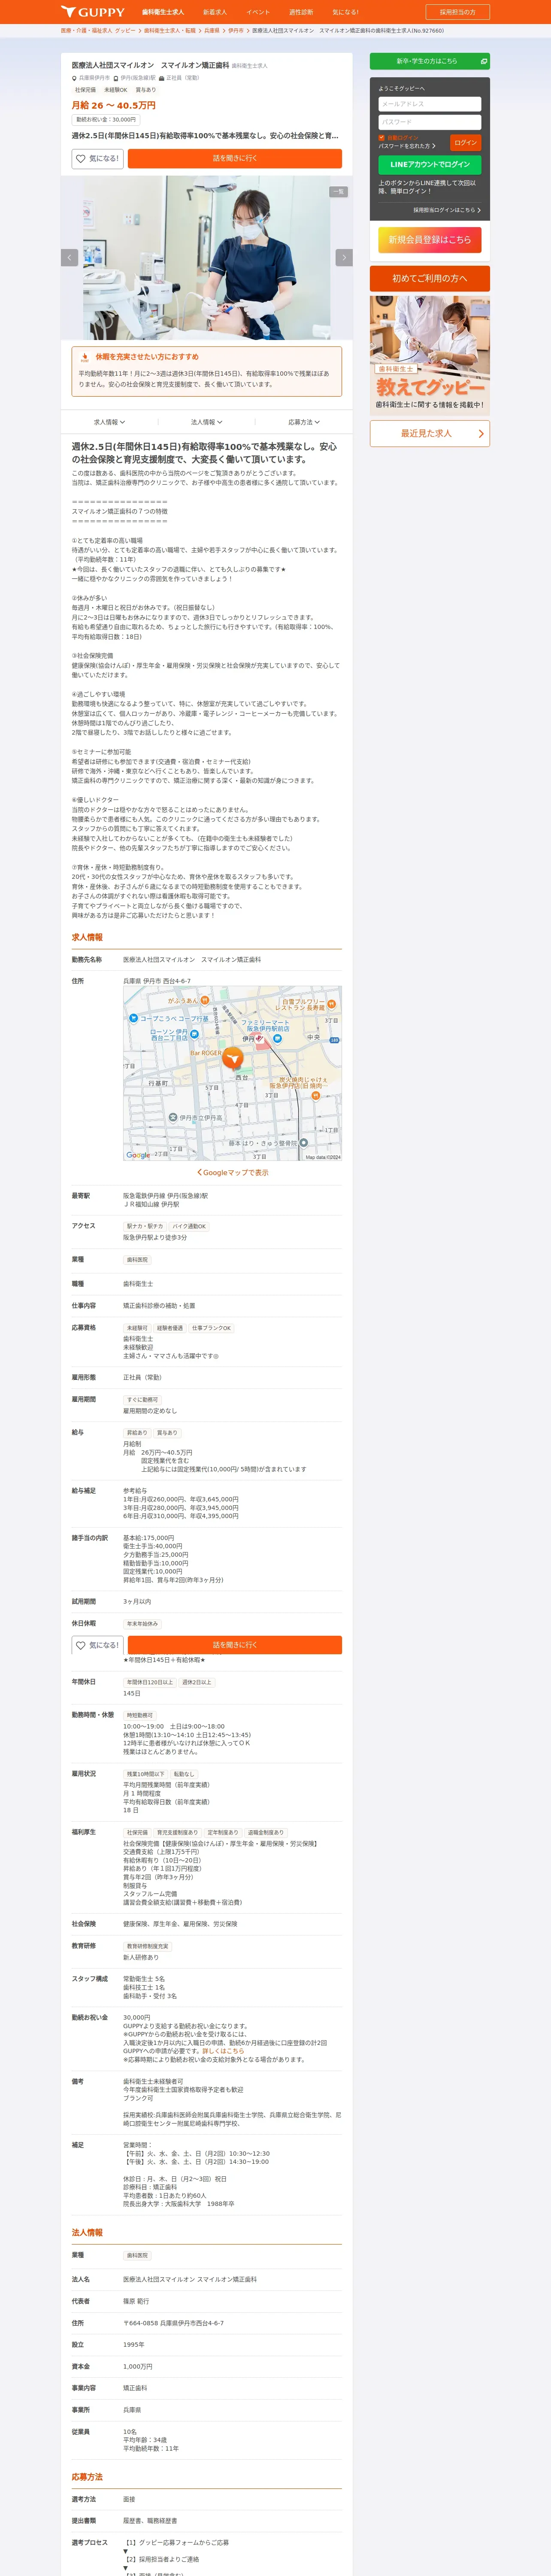This screenshot has height=2576, width=551.
Task: Click 採用担当の方 header button
Action: pyautogui.click(x=457, y=12)
